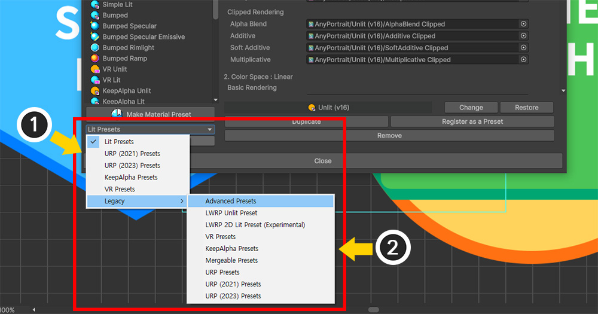The width and height of the screenshot is (598, 314).
Task: Select the KeepAlpha Unlit preset icon
Action: [95, 91]
